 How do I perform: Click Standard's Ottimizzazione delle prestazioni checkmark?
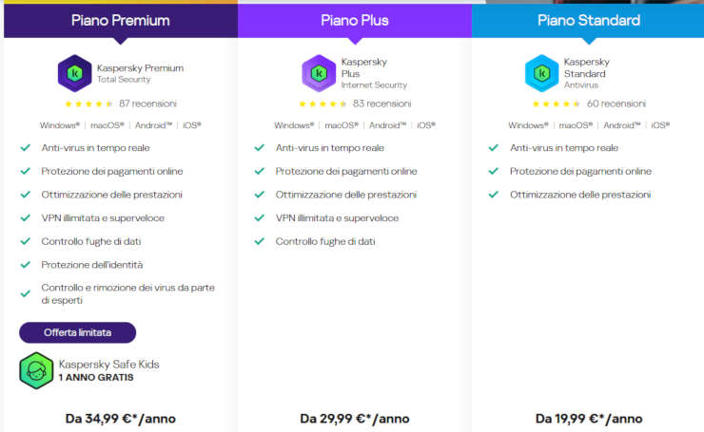493,195
